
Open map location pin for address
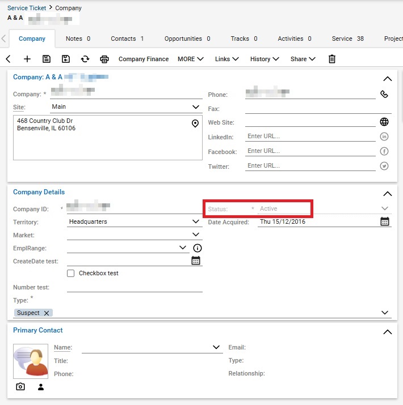coord(195,123)
